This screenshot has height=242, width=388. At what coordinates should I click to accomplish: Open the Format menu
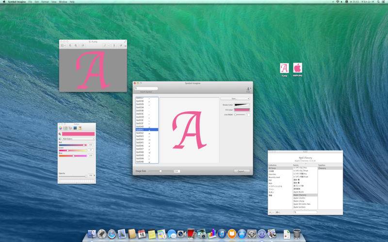45,2
